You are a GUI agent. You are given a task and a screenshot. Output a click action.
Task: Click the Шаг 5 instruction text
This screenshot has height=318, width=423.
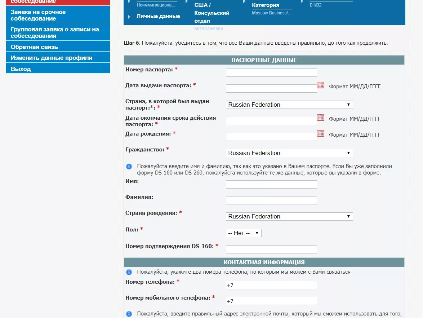click(x=255, y=43)
